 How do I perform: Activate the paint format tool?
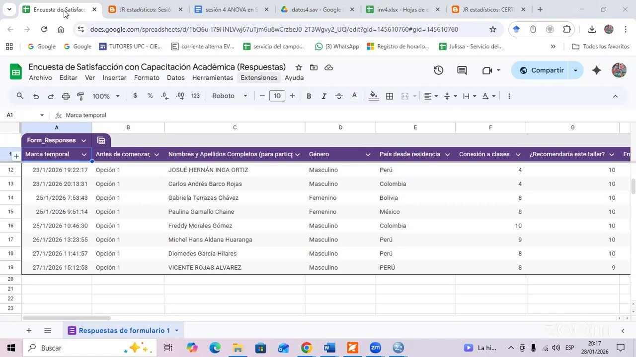(80, 96)
